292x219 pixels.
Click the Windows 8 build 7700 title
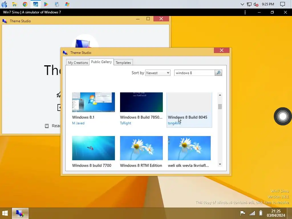[x=92, y=165]
